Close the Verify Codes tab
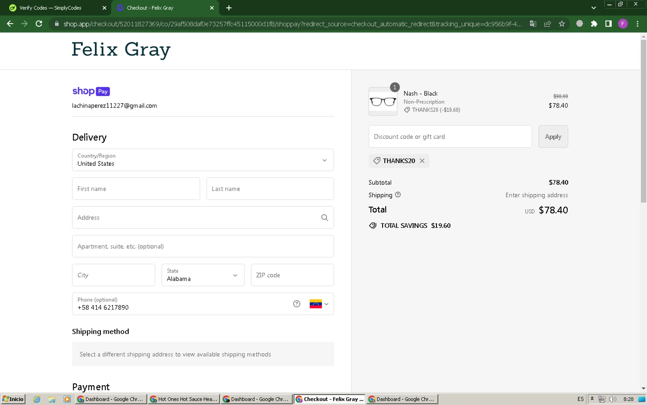Image resolution: width=647 pixels, height=405 pixels. (104, 8)
